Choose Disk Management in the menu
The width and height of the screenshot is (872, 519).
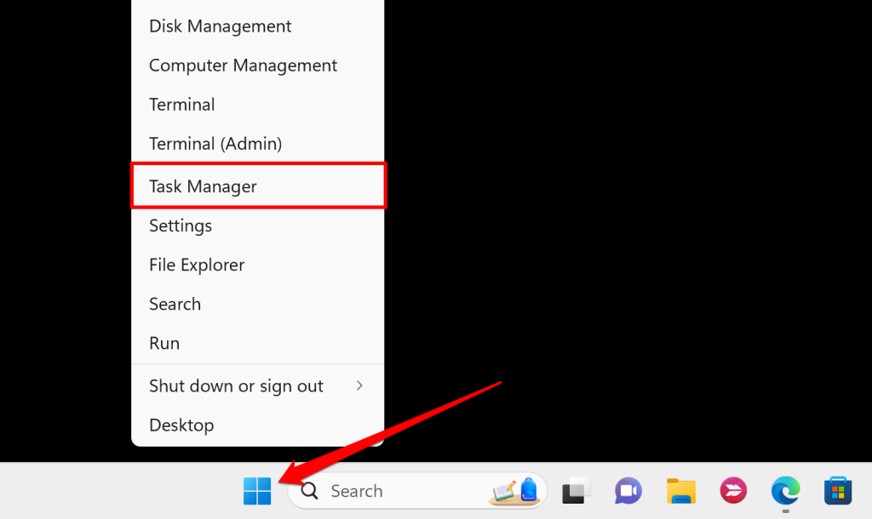[258, 26]
